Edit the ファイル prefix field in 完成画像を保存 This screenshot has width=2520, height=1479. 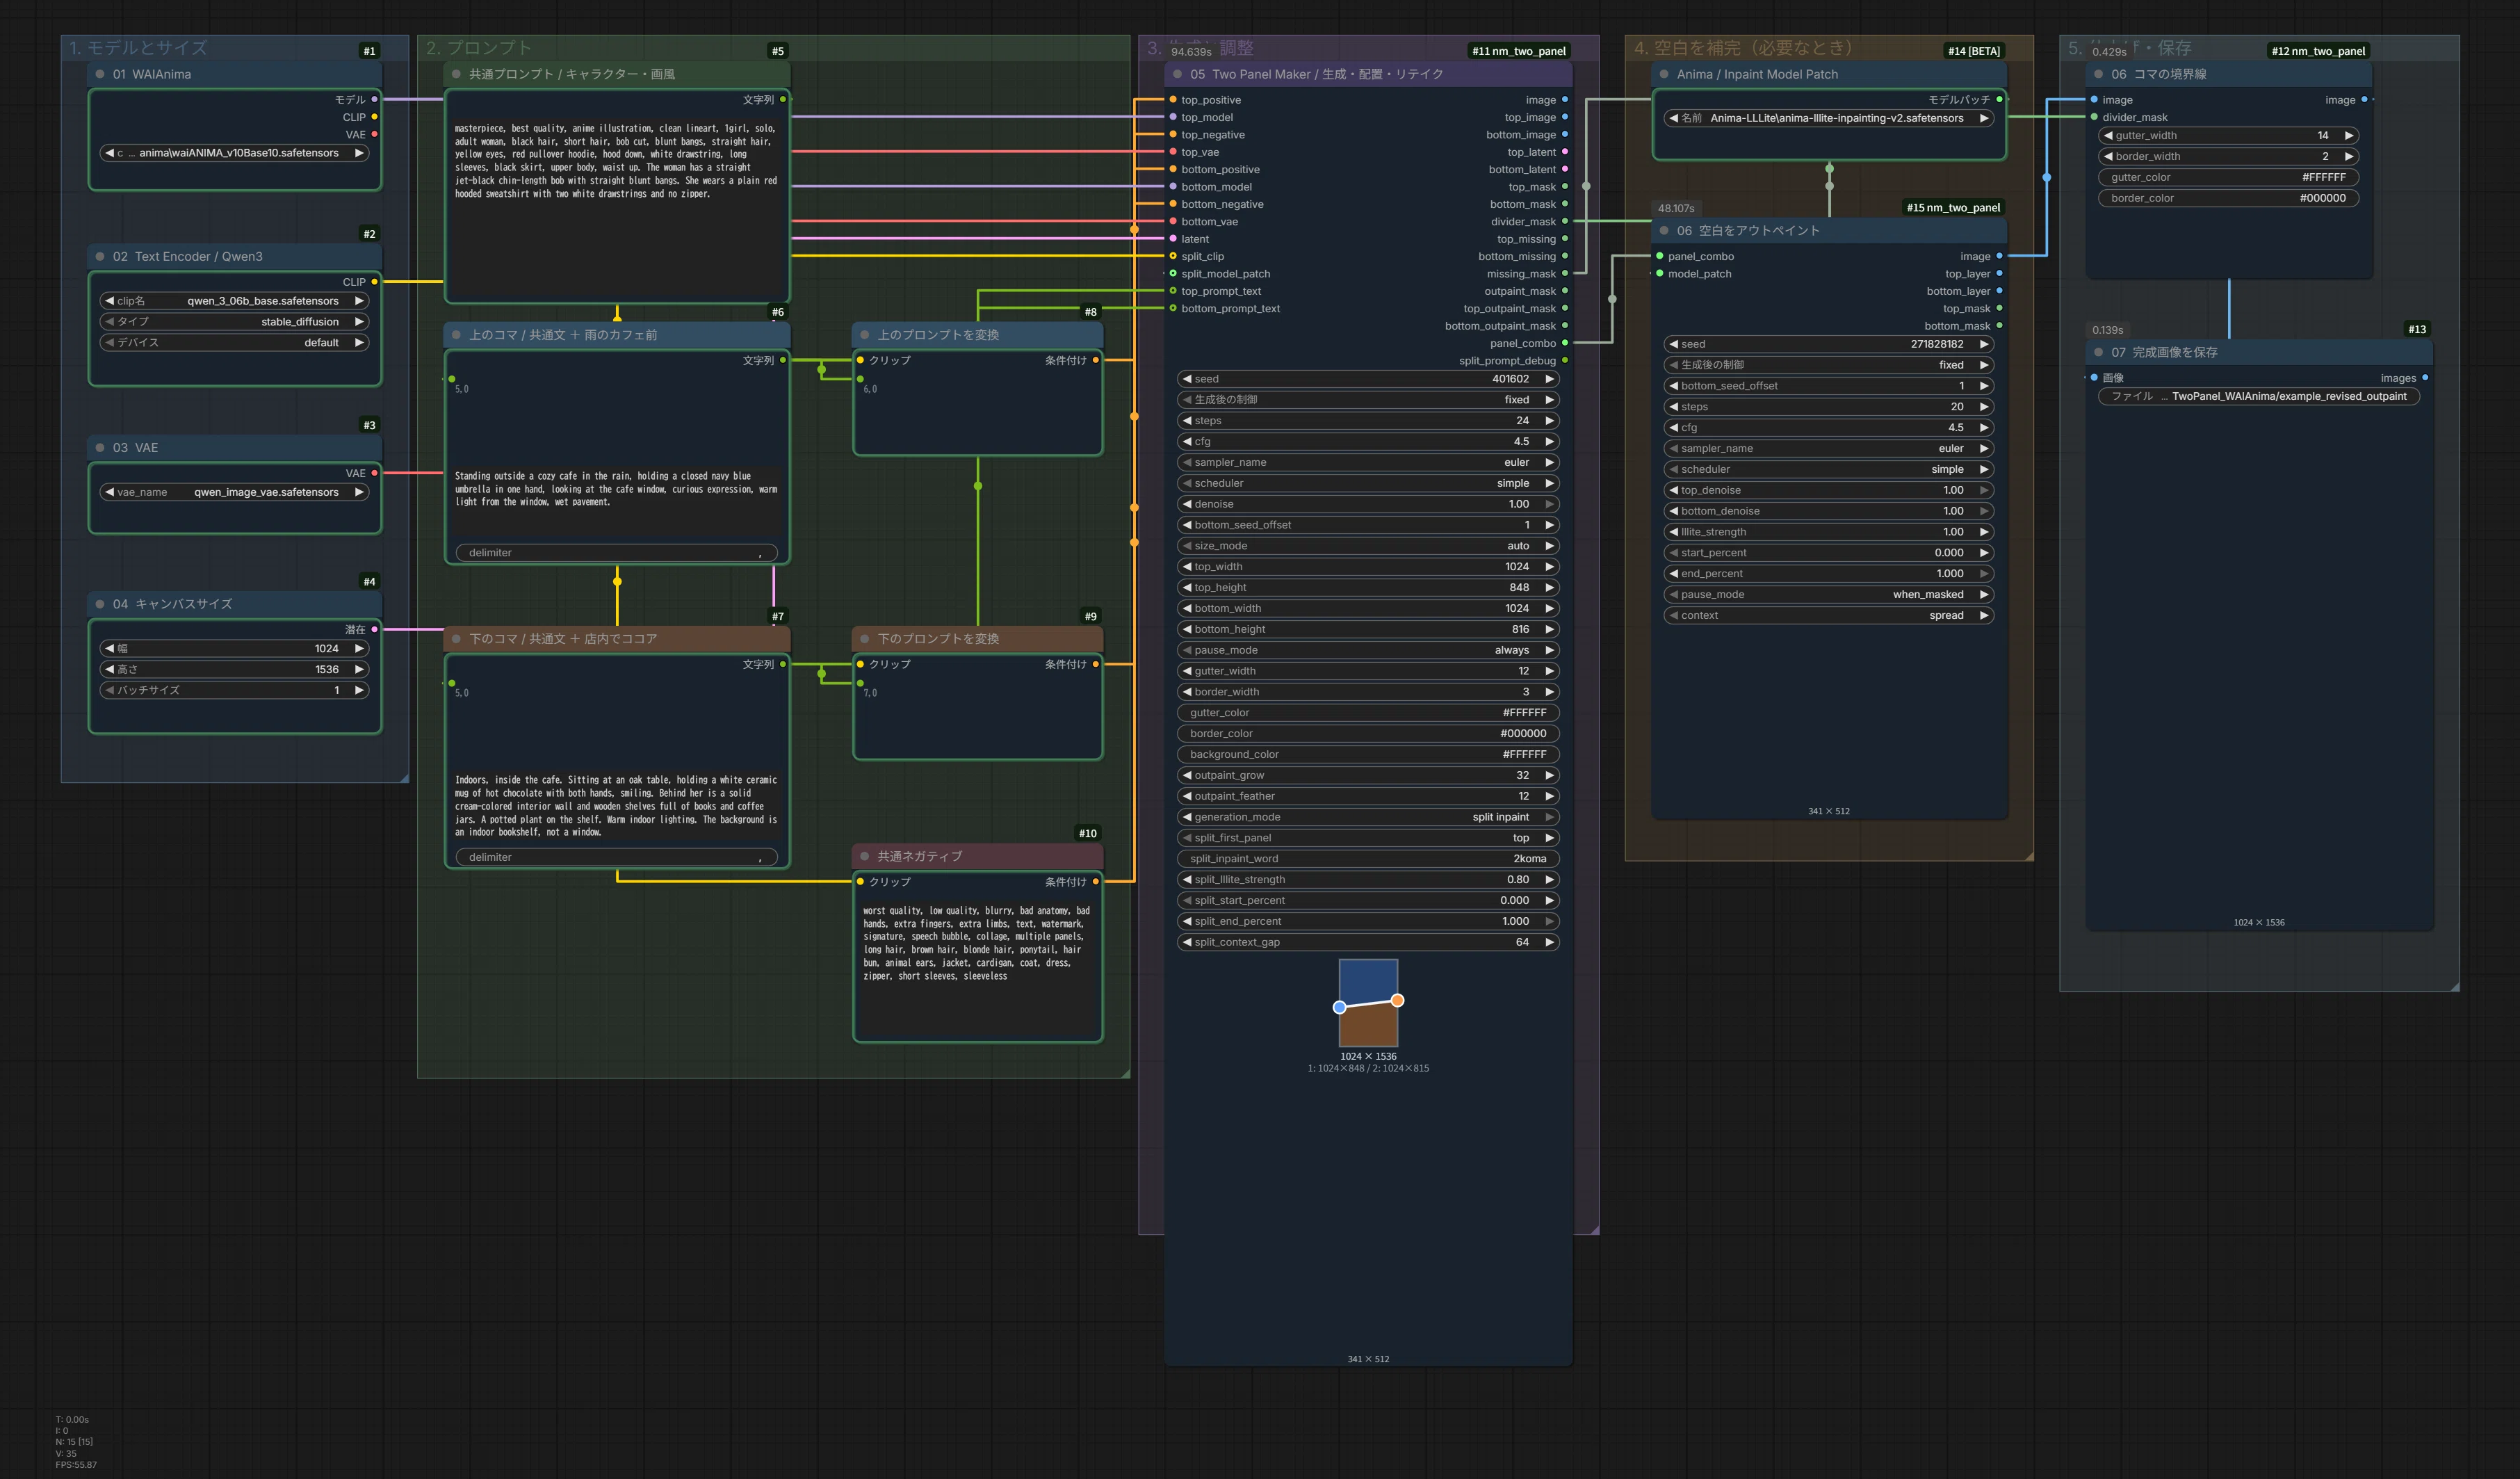pos(2258,396)
